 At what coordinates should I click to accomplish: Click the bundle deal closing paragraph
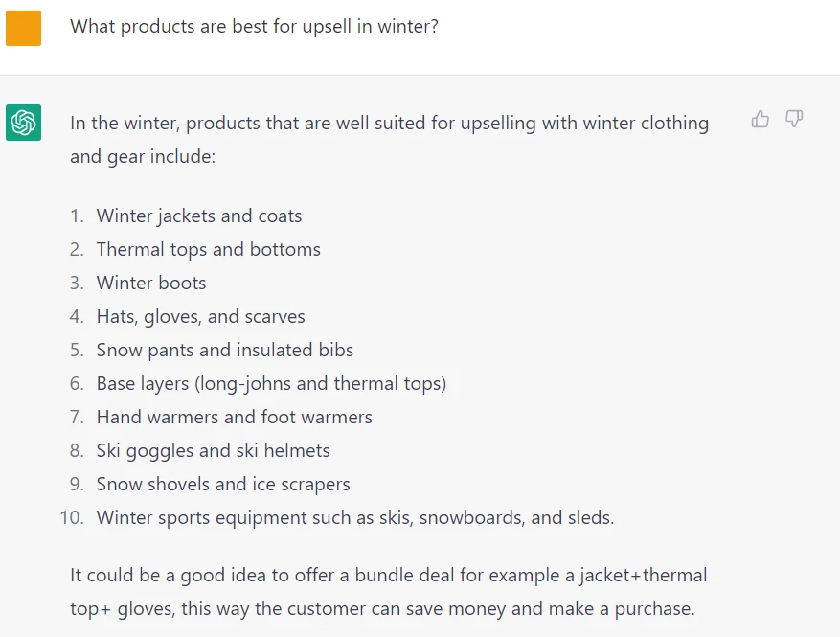388,592
